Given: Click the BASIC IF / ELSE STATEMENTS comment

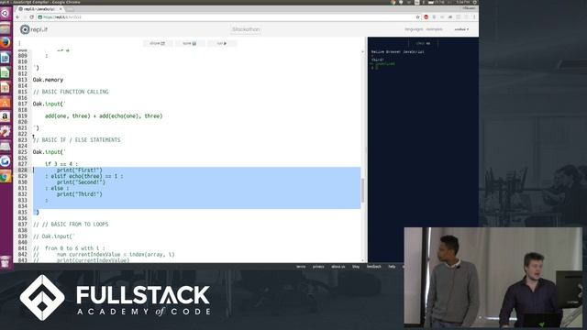Looking at the screenshot, I should point(77,140).
